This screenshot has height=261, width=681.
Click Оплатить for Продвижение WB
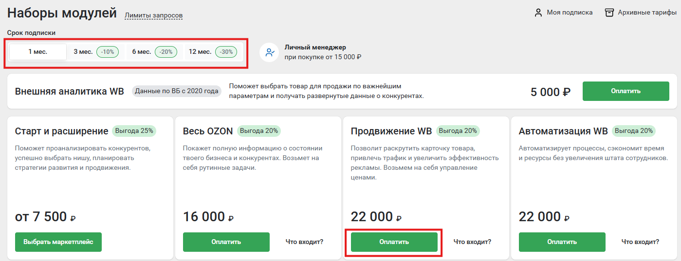tap(394, 242)
